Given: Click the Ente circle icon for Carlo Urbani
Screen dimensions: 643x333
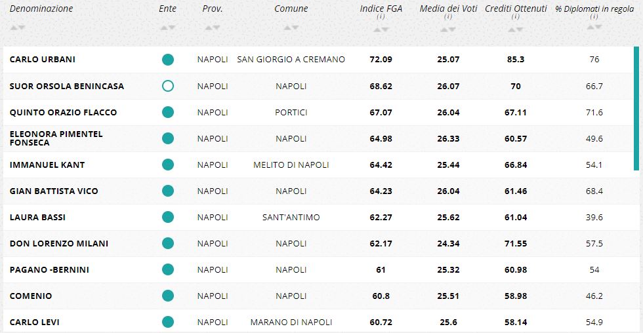Looking at the screenshot, I should coord(168,60).
